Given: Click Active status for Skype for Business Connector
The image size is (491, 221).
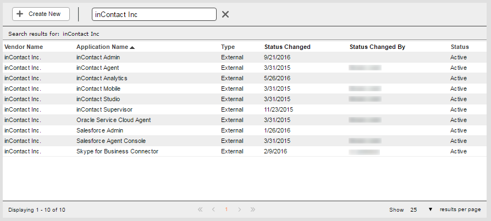Looking at the screenshot, I should 459,151.
